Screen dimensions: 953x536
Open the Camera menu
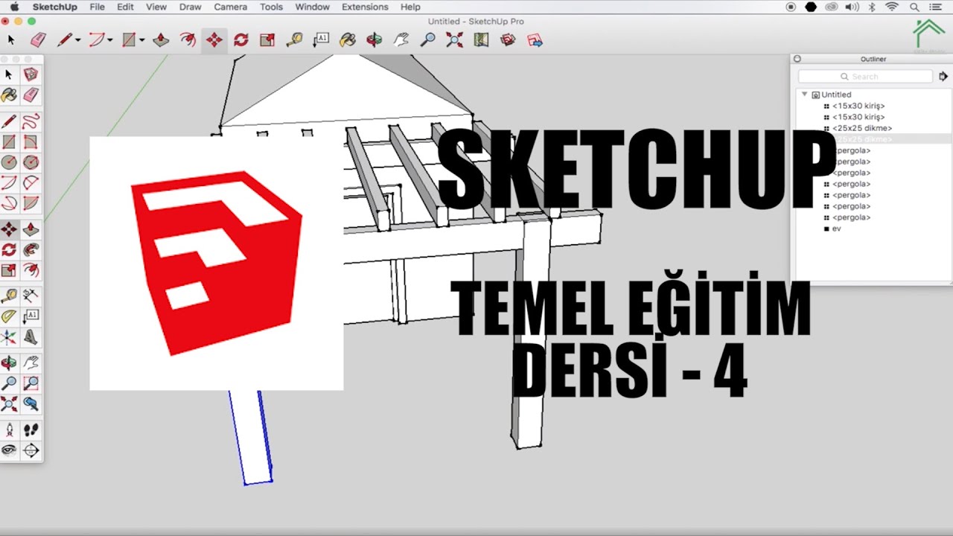(x=231, y=7)
